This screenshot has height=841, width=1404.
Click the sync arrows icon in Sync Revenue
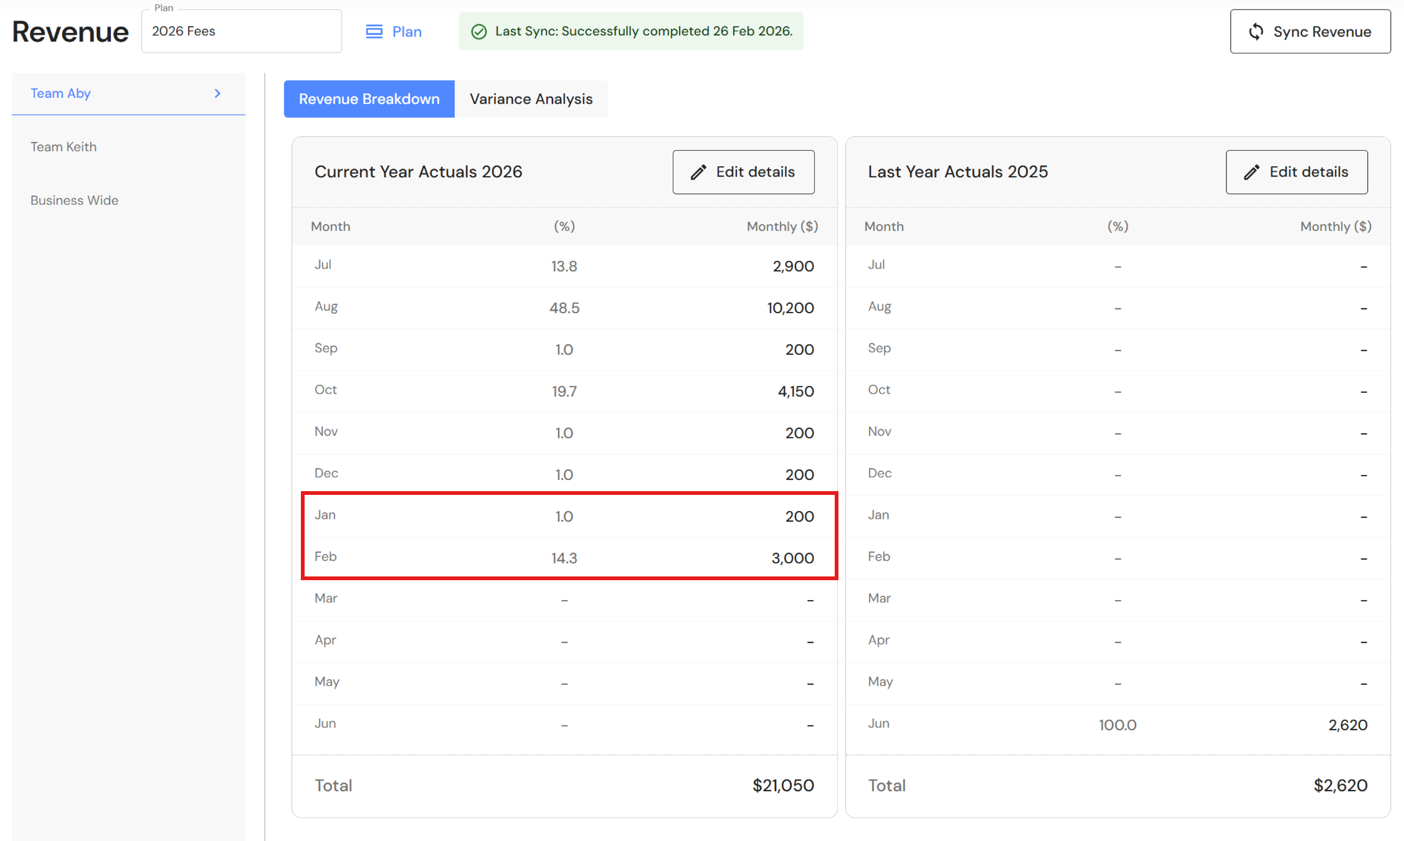(x=1256, y=32)
